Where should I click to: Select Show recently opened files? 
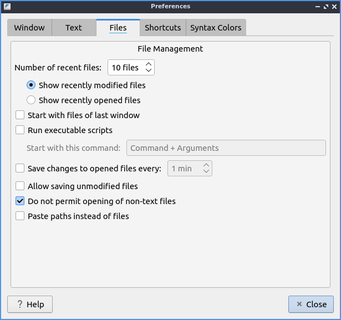tap(32, 100)
